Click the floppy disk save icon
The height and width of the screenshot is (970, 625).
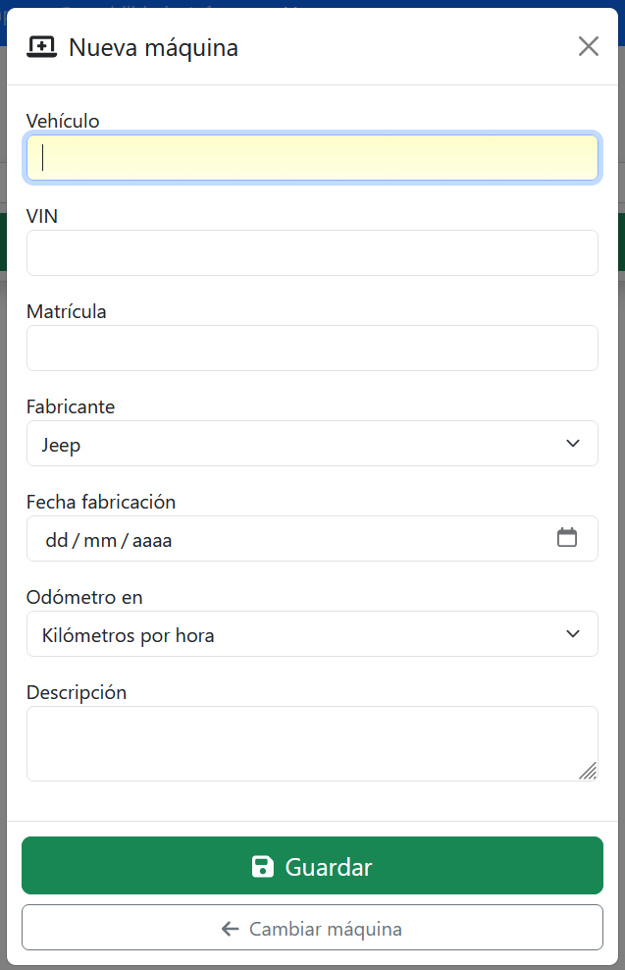263,867
